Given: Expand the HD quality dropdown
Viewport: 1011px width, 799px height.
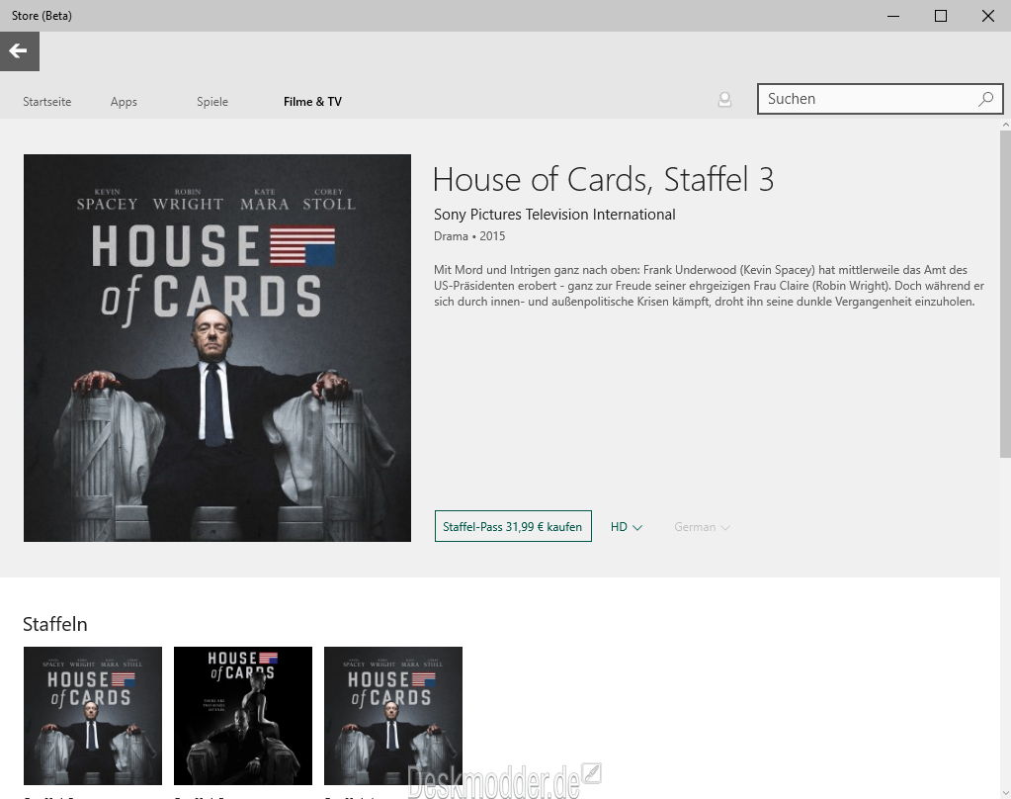Looking at the screenshot, I should point(627,527).
